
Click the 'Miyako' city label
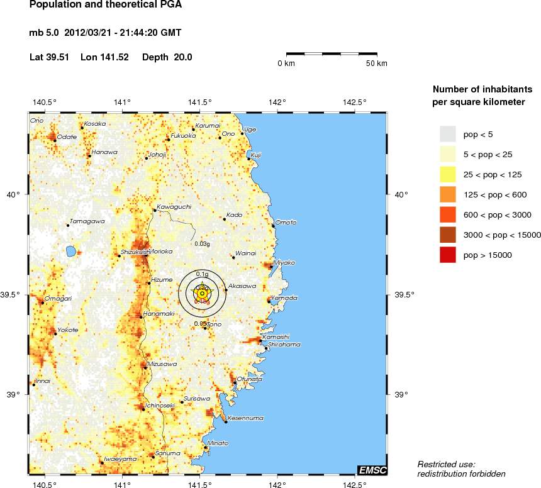tap(284, 263)
